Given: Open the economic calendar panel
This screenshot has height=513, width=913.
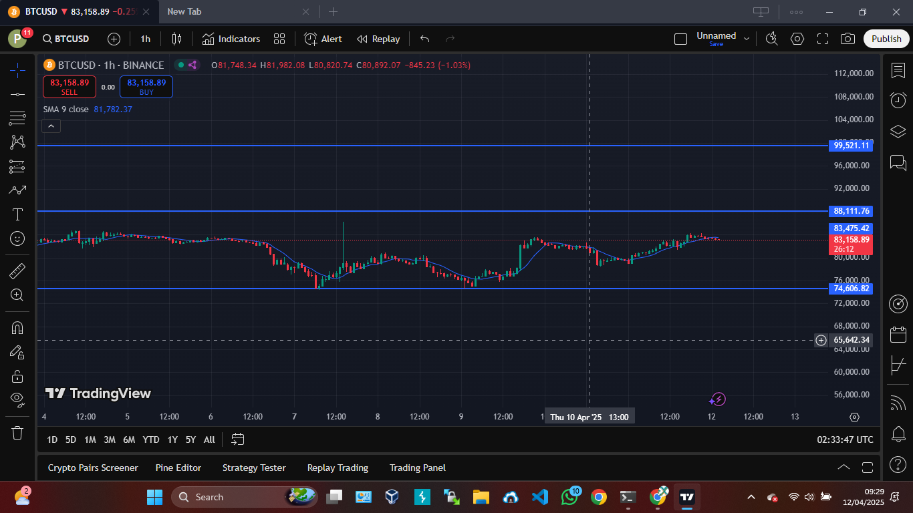Looking at the screenshot, I should point(898,335).
